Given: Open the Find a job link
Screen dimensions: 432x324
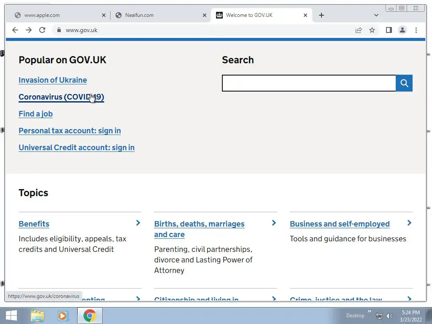Looking at the screenshot, I should click(35, 114).
